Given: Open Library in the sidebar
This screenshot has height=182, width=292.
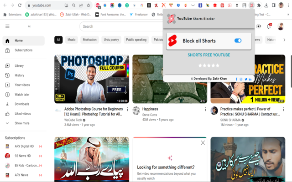Looking at the screenshot, I should pos(23,66).
